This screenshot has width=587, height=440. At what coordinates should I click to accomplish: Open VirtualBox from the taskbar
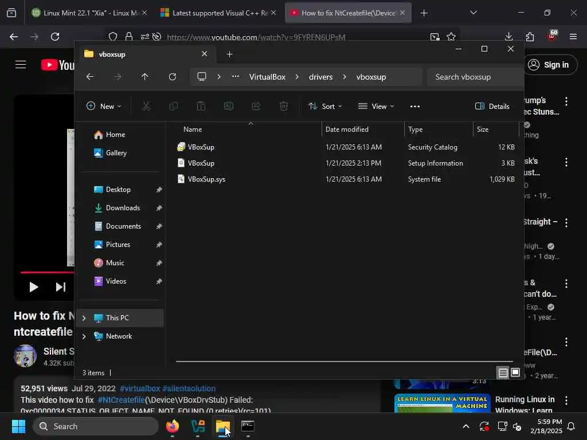point(198,426)
